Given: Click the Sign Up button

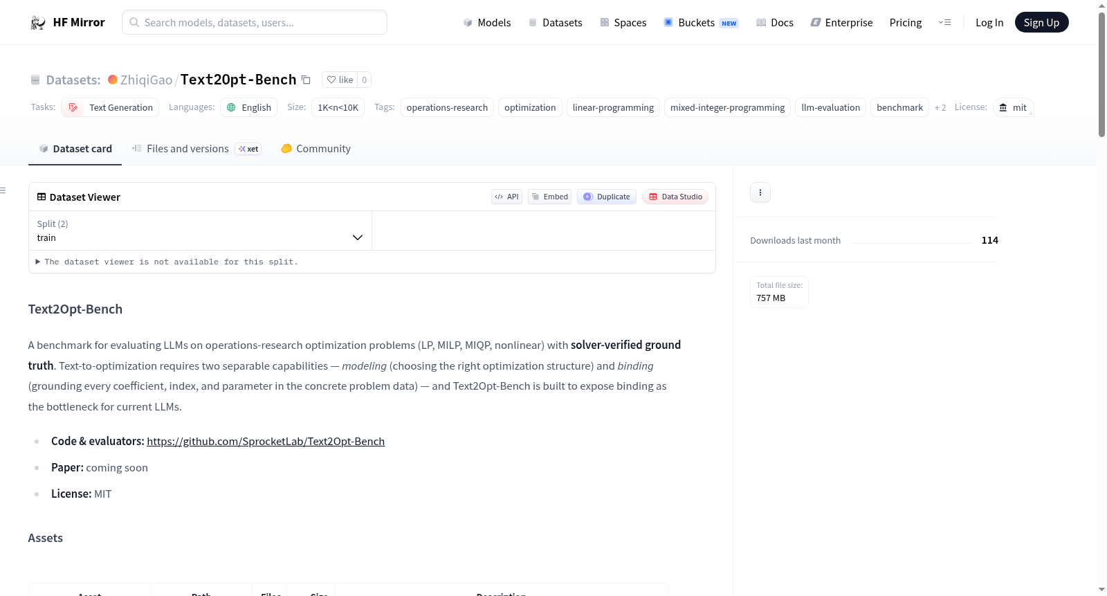Looking at the screenshot, I should coord(1042,23).
